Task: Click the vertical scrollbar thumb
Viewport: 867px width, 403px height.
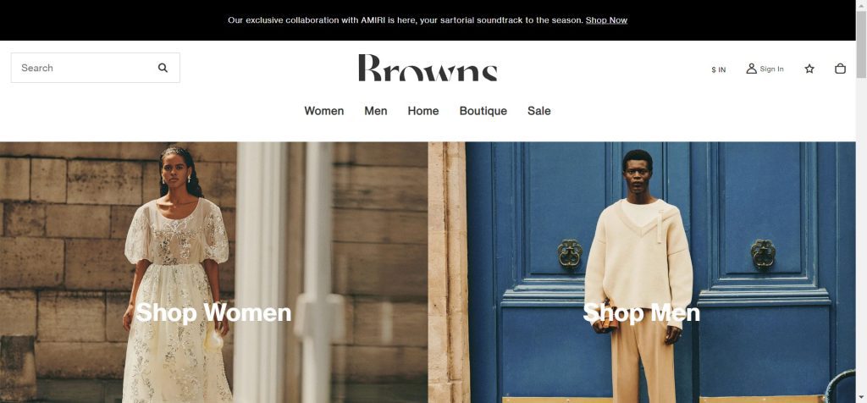Action: click(861, 44)
